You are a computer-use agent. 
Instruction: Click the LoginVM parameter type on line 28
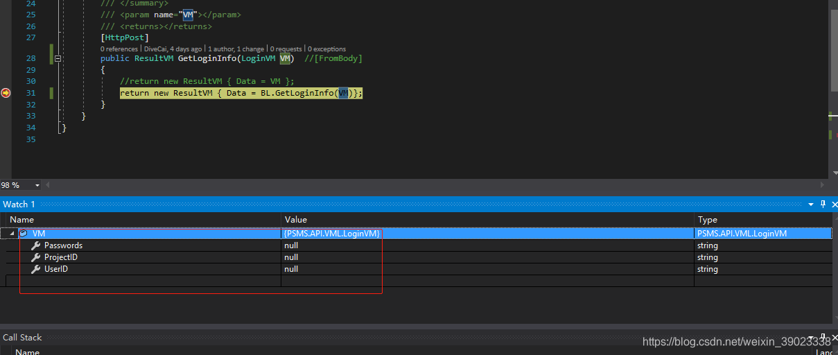(x=258, y=59)
